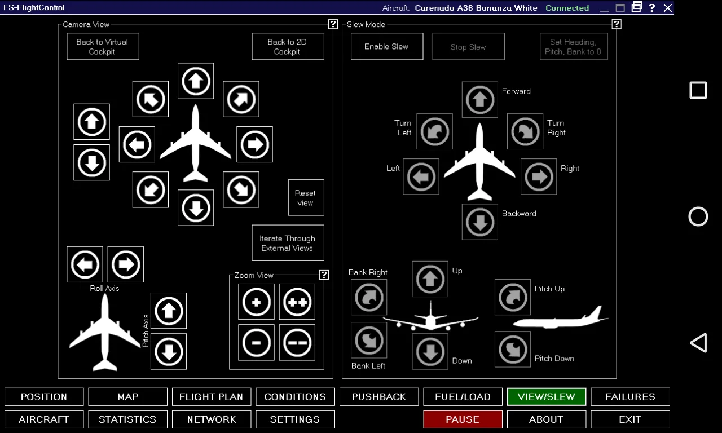This screenshot has height=433, width=722.
Task: Tap Roll Axis left arrow
Action: 85,264
